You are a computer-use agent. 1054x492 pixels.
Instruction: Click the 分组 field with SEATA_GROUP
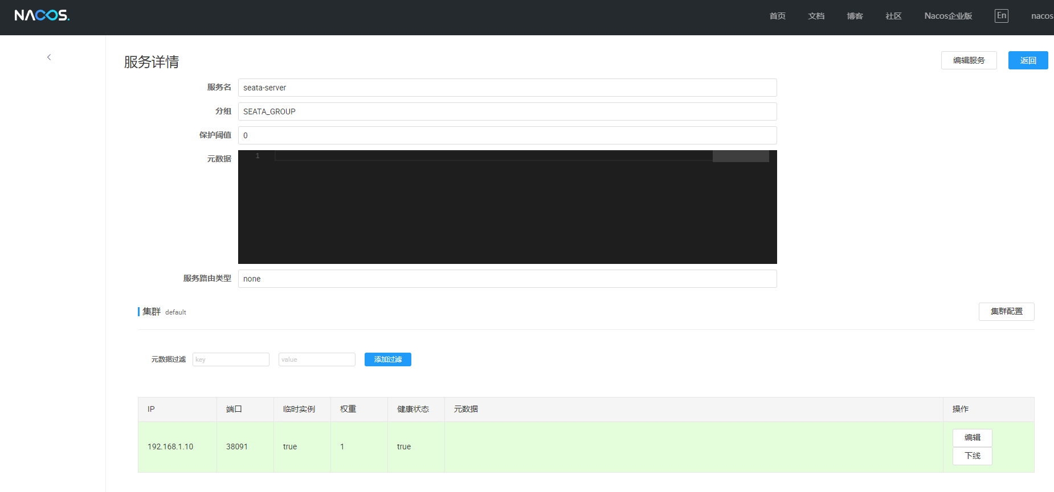tap(507, 111)
